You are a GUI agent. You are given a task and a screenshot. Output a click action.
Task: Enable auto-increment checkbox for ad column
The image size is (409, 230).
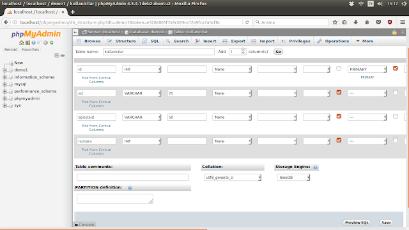click(x=396, y=92)
